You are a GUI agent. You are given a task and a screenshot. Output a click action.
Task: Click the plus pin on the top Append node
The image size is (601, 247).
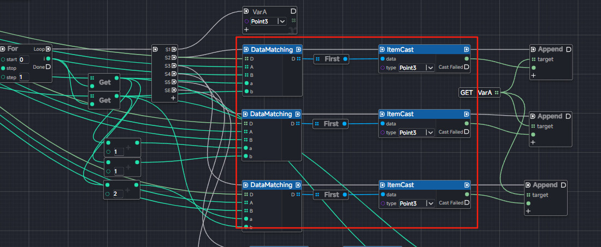point(533,76)
